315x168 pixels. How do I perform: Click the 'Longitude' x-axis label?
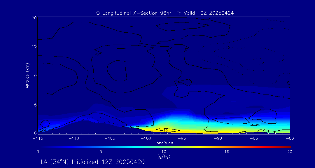click(x=164, y=143)
